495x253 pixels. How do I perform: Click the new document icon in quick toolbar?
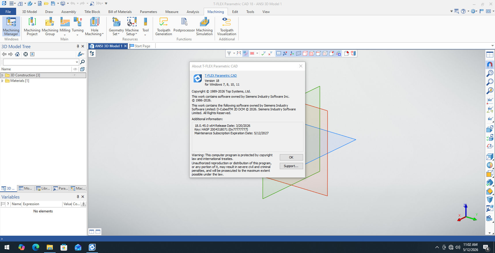(40, 3)
